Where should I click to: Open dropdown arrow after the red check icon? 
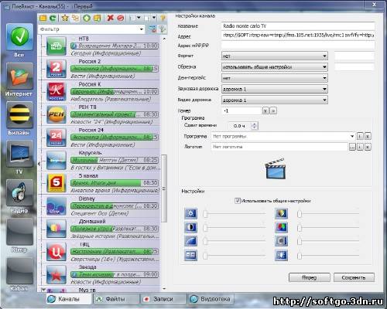139,18
